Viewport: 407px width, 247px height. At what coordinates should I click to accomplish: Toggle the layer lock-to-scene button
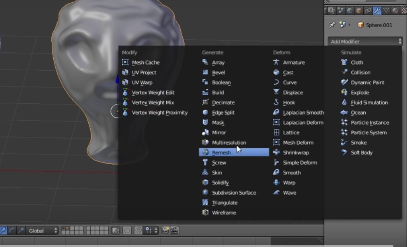tap(115, 231)
